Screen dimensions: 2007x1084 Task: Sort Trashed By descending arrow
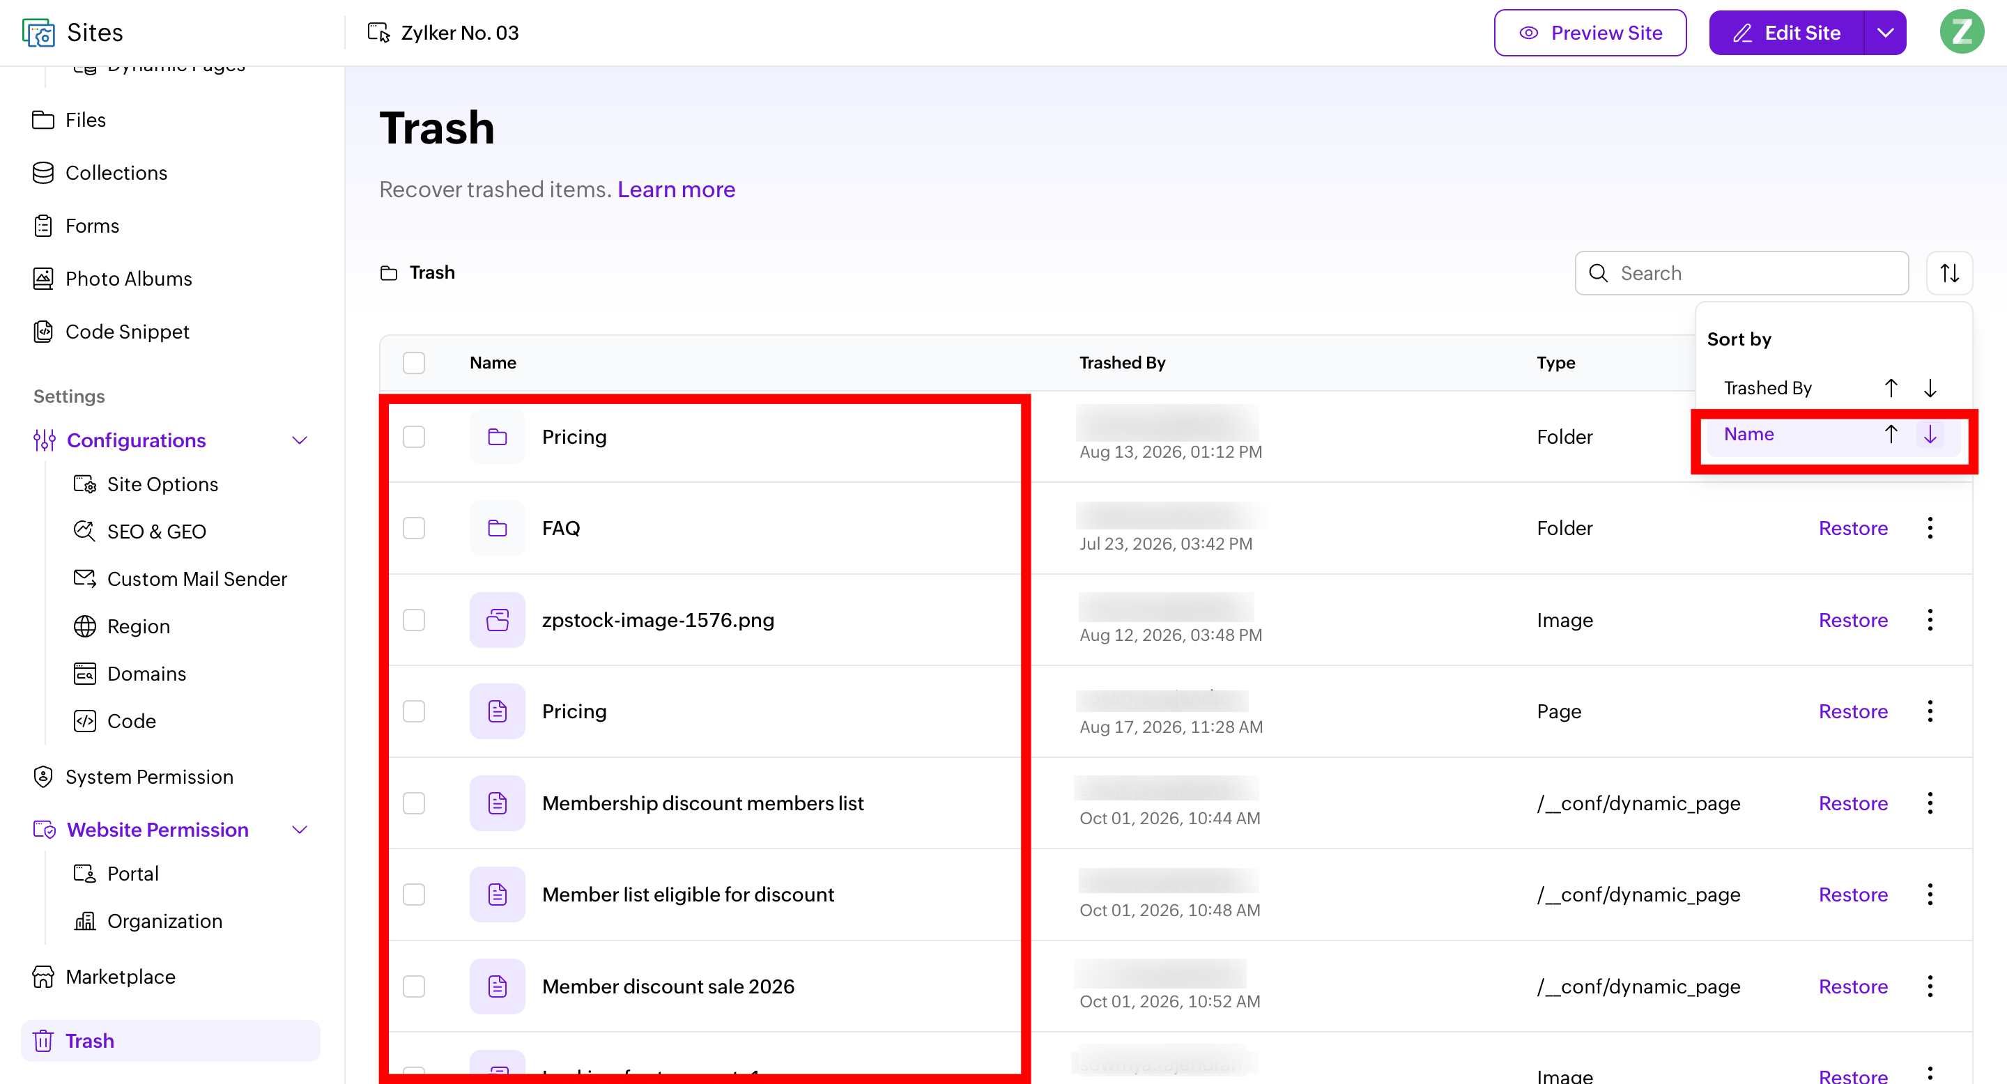[1930, 388]
